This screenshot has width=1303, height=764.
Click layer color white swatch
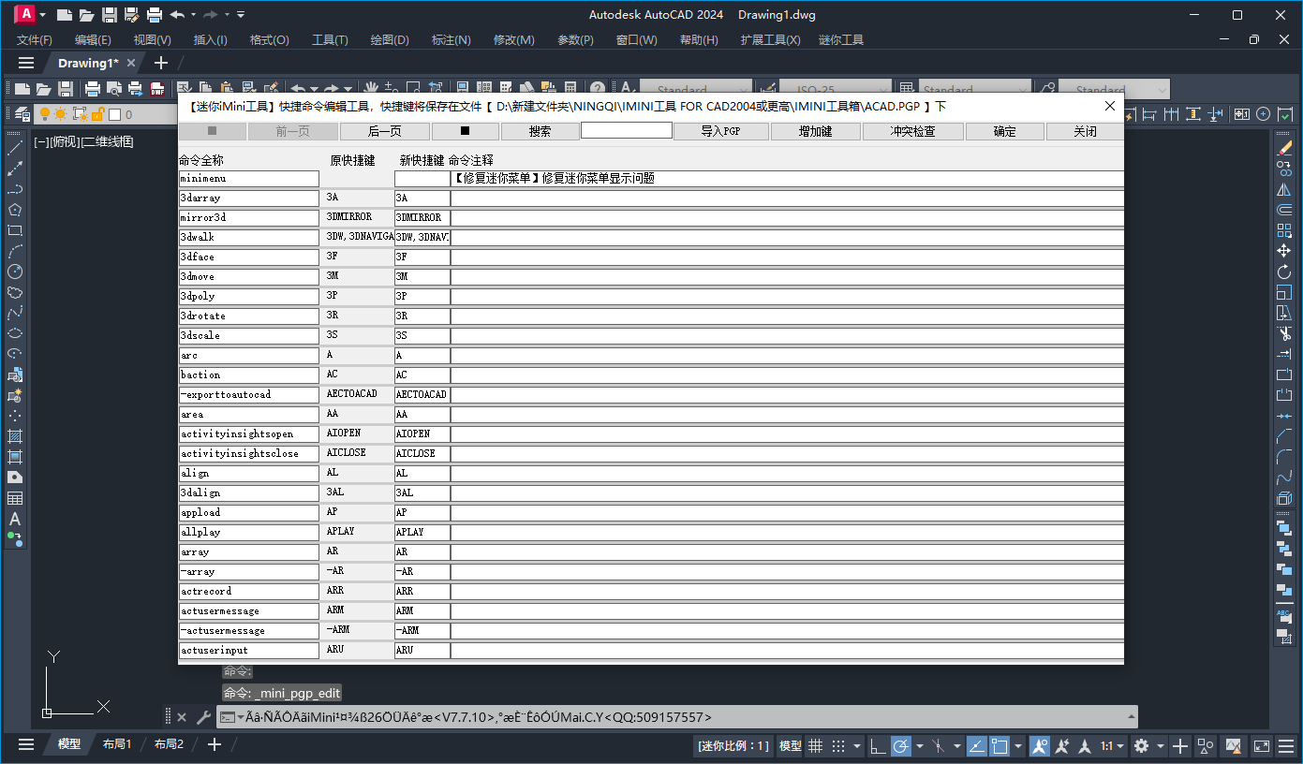pos(114,114)
